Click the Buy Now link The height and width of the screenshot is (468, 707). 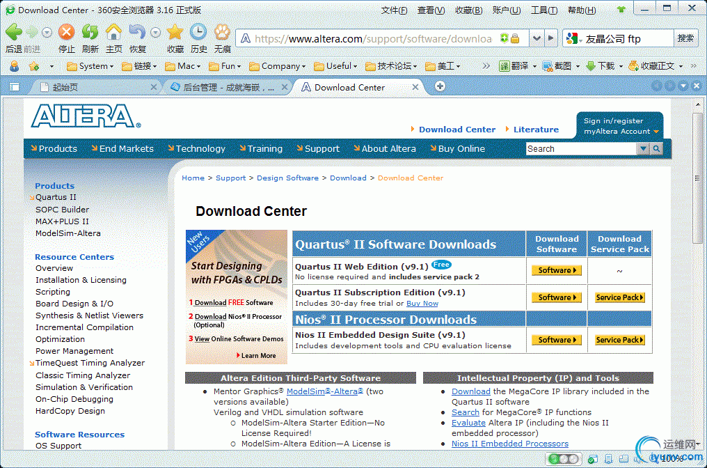(422, 303)
